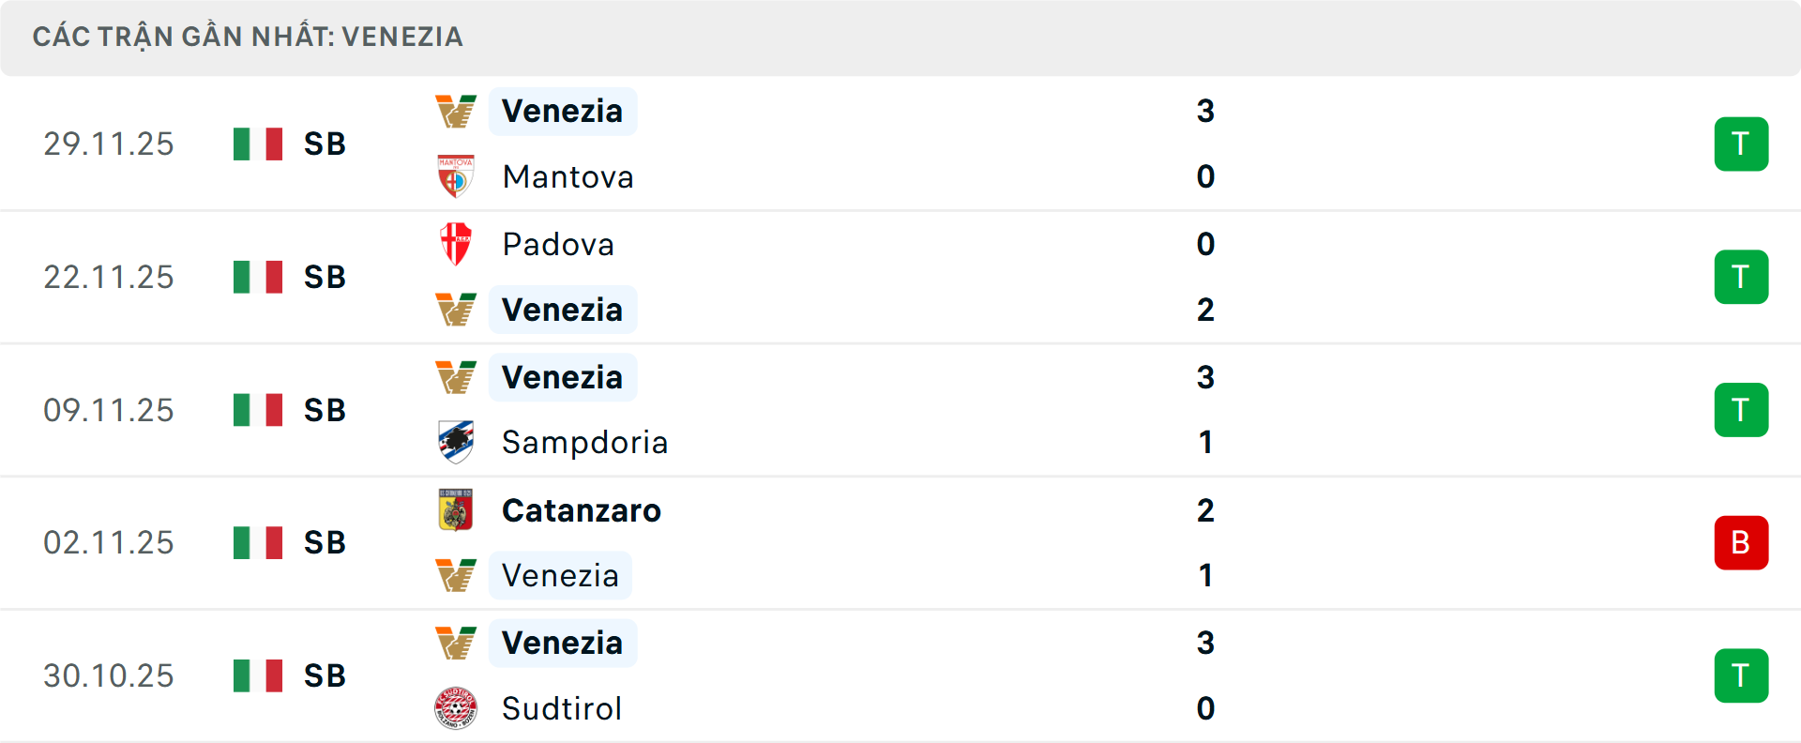Open the Sudtirol team link

[x=562, y=708]
